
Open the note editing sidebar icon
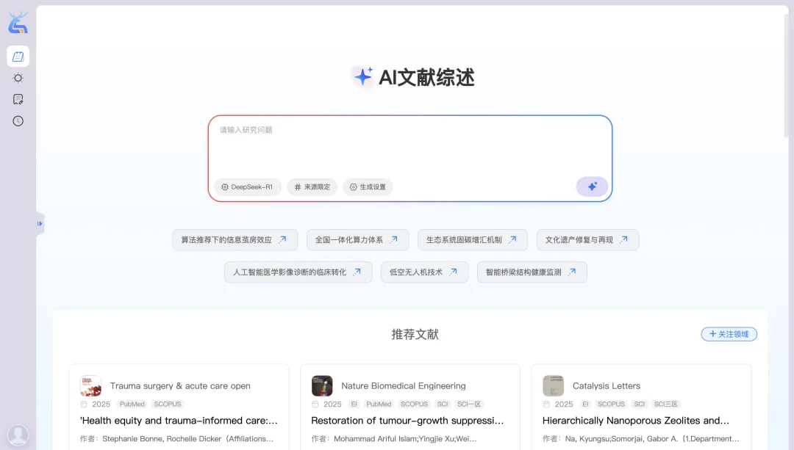tap(18, 99)
